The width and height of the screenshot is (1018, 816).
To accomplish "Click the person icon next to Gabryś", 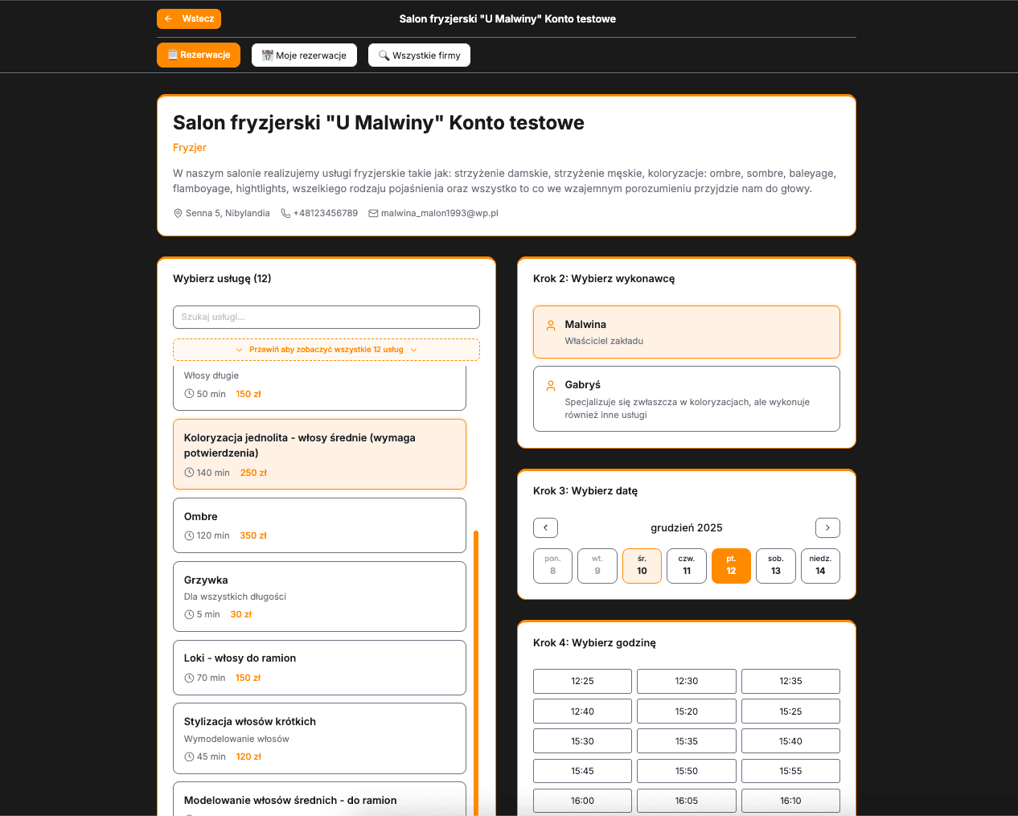I will pyautogui.click(x=551, y=386).
